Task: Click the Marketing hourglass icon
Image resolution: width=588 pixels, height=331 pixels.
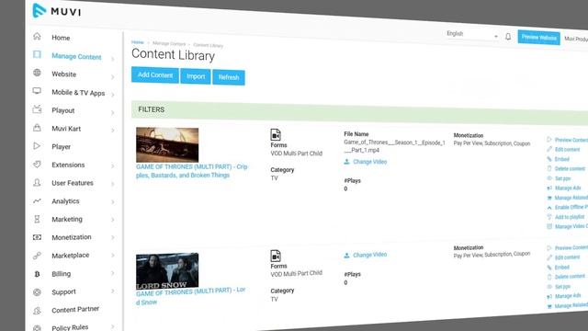Action: 37,219
